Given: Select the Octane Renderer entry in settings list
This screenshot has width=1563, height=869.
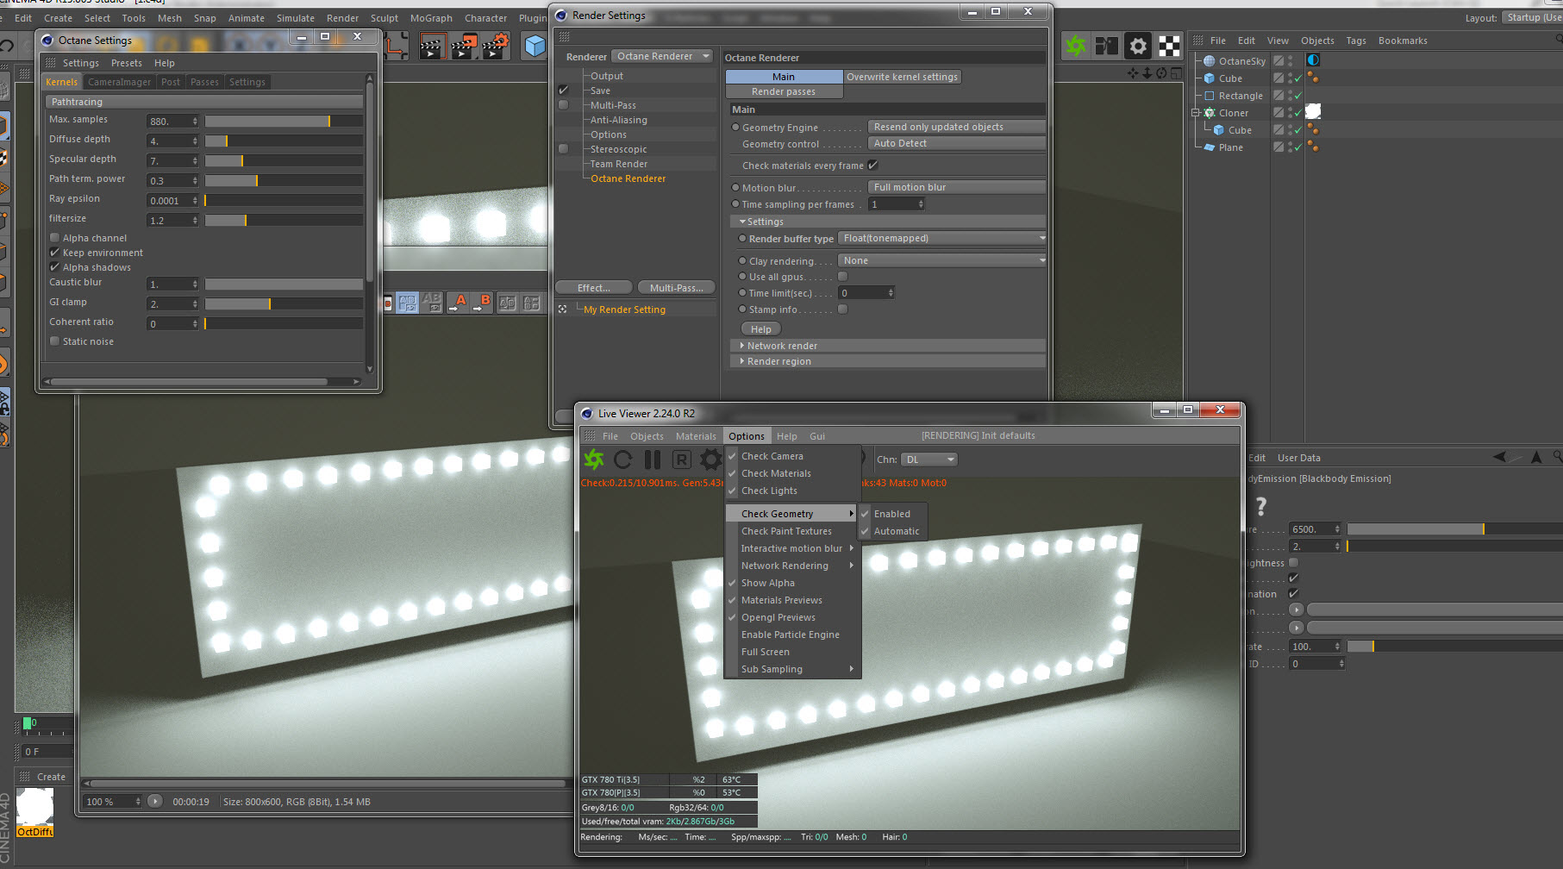Looking at the screenshot, I should point(628,178).
